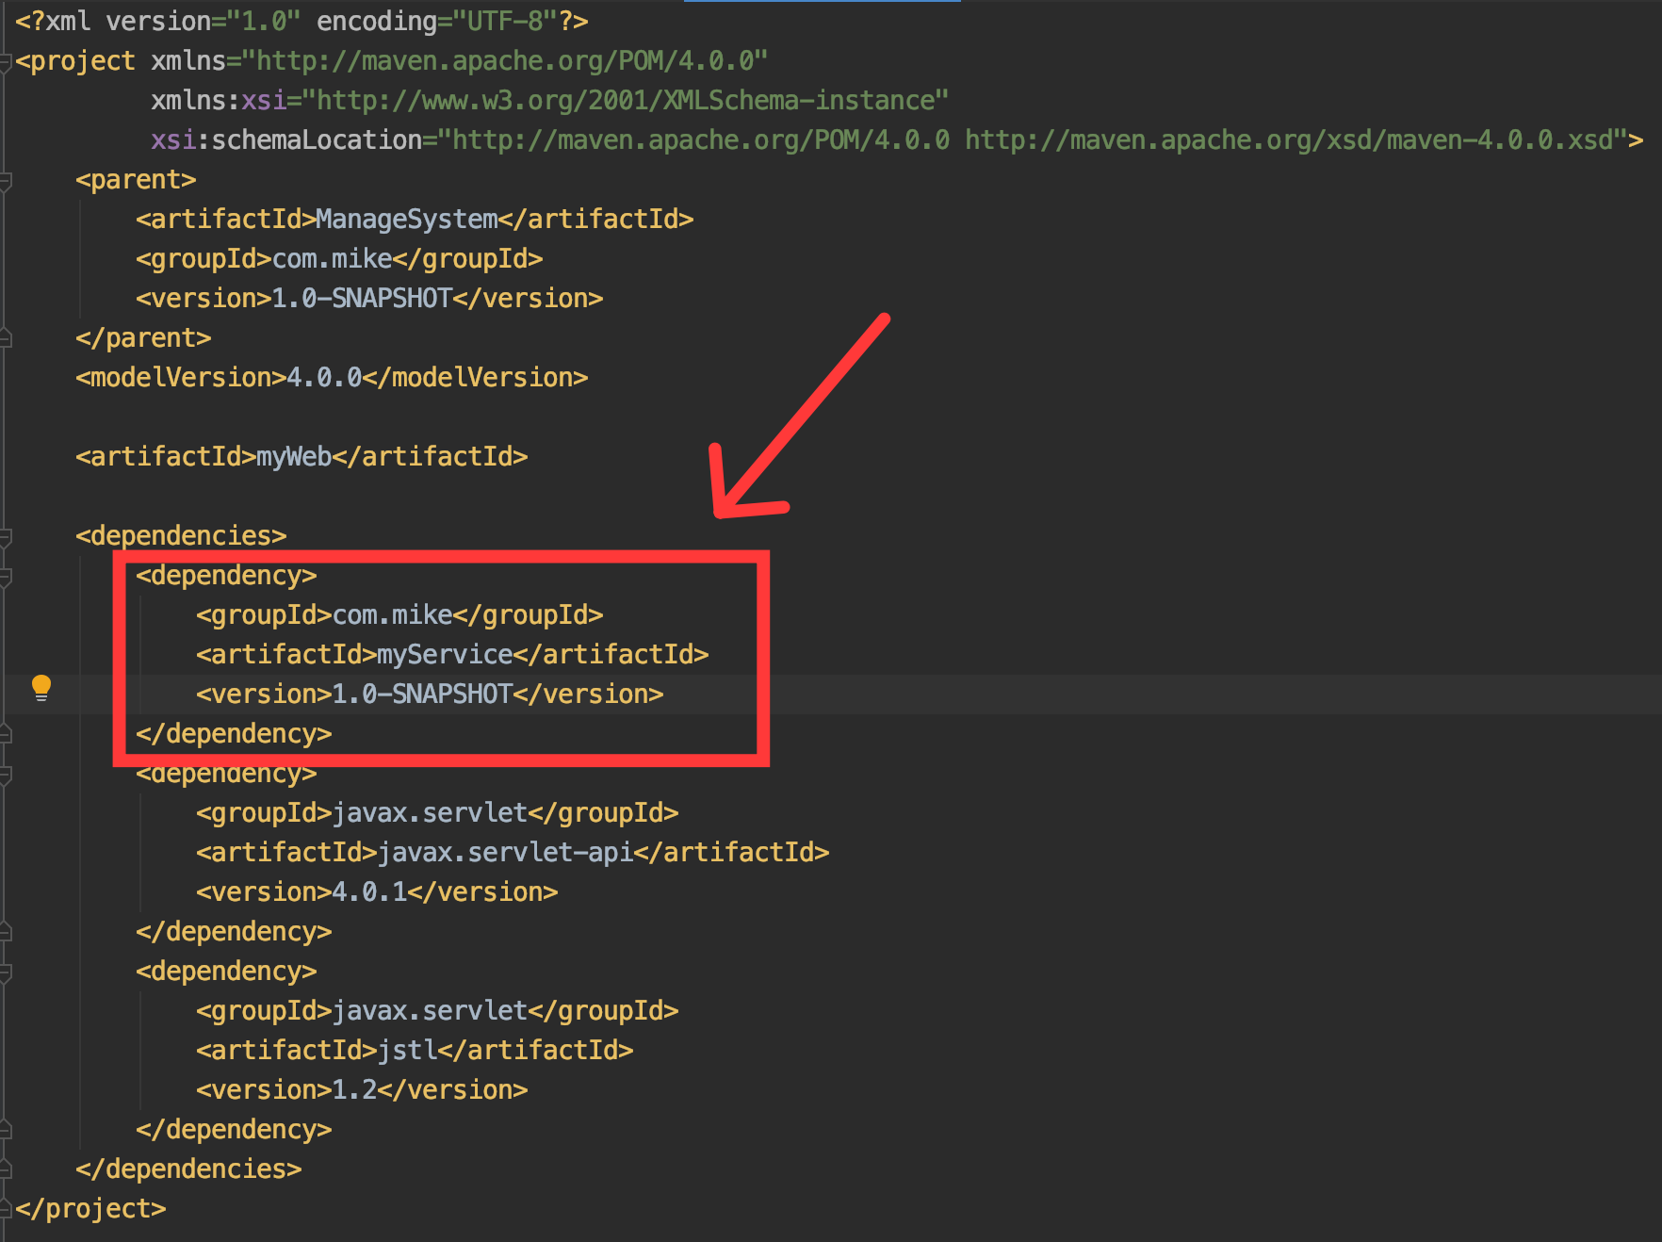Collapse the <parent> block fold marker
This screenshot has height=1242, width=1662.
[5, 181]
